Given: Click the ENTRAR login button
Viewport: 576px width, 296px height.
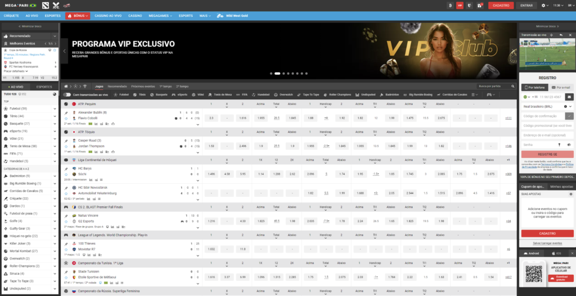Looking at the screenshot, I should click(526, 6).
